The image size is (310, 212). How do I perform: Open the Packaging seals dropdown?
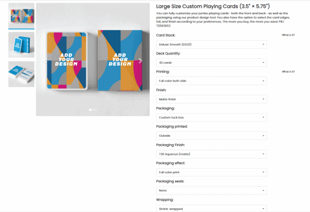211,190
